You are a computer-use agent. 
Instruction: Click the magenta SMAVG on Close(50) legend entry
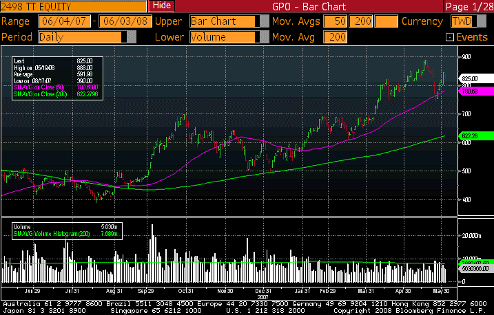click(56, 87)
